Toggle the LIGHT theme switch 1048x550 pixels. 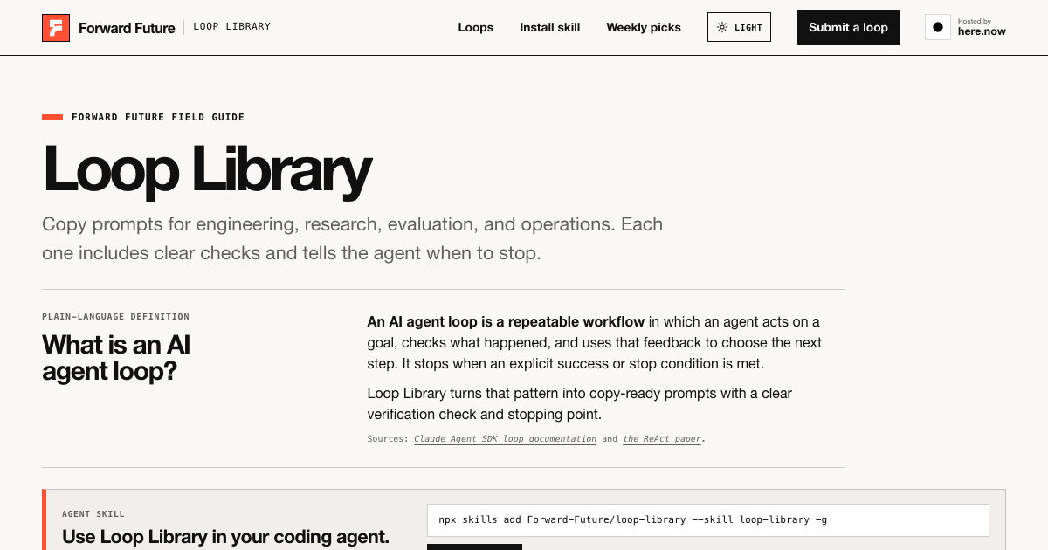click(739, 27)
